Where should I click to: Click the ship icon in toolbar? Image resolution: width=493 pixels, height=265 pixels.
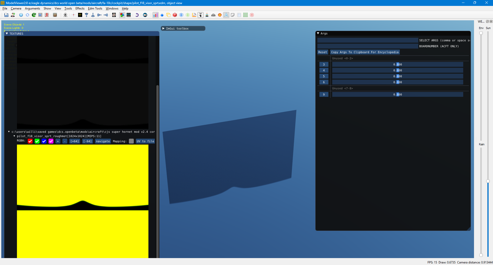[207, 15]
